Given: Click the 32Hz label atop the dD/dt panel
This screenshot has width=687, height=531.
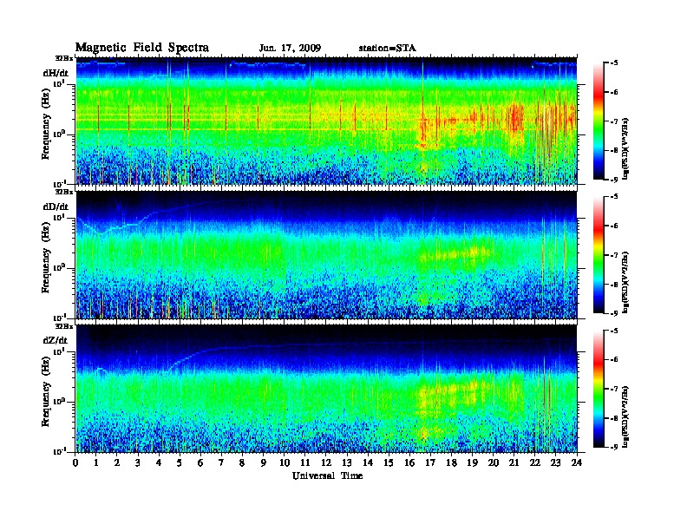Looking at the screenshot, I should point(64,192).
